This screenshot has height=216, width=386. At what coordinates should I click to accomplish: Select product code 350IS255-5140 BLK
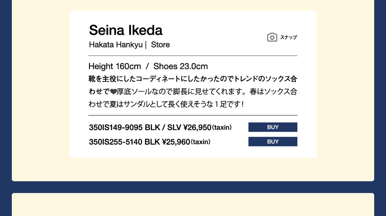coord(124,142)
